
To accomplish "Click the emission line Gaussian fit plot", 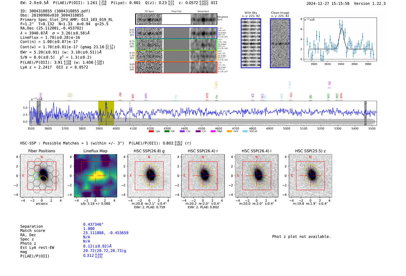I will click(340, 40).
